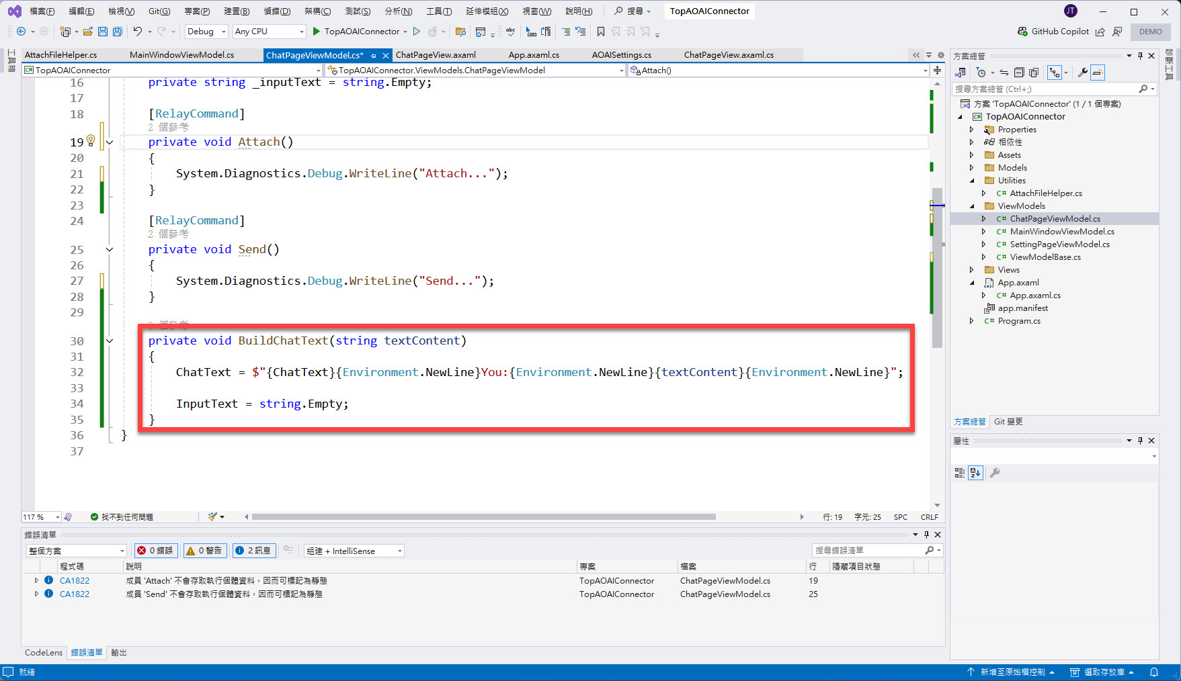Click the DEMO button
This screenshot has height=681, width=1181.
click(x=1150, y=32)
